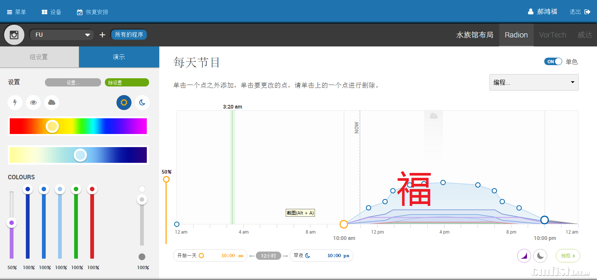
Task: Click the light blue channel slider handle
Action: point(60,189)
